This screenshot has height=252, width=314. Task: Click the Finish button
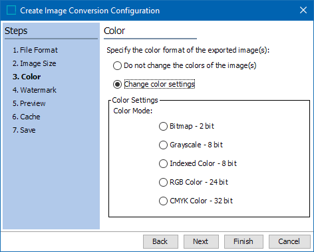[243, 241]
